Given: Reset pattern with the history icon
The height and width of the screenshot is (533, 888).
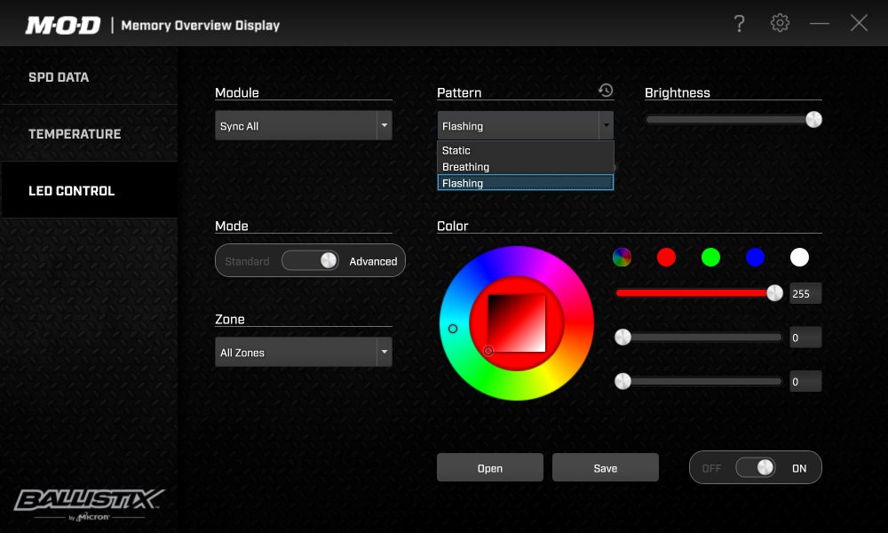Looking at the screenshot, I should (606, 90).
